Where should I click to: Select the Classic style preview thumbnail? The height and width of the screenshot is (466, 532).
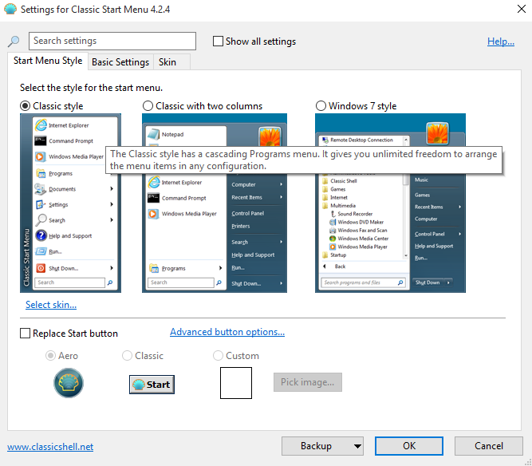(70, 203)
